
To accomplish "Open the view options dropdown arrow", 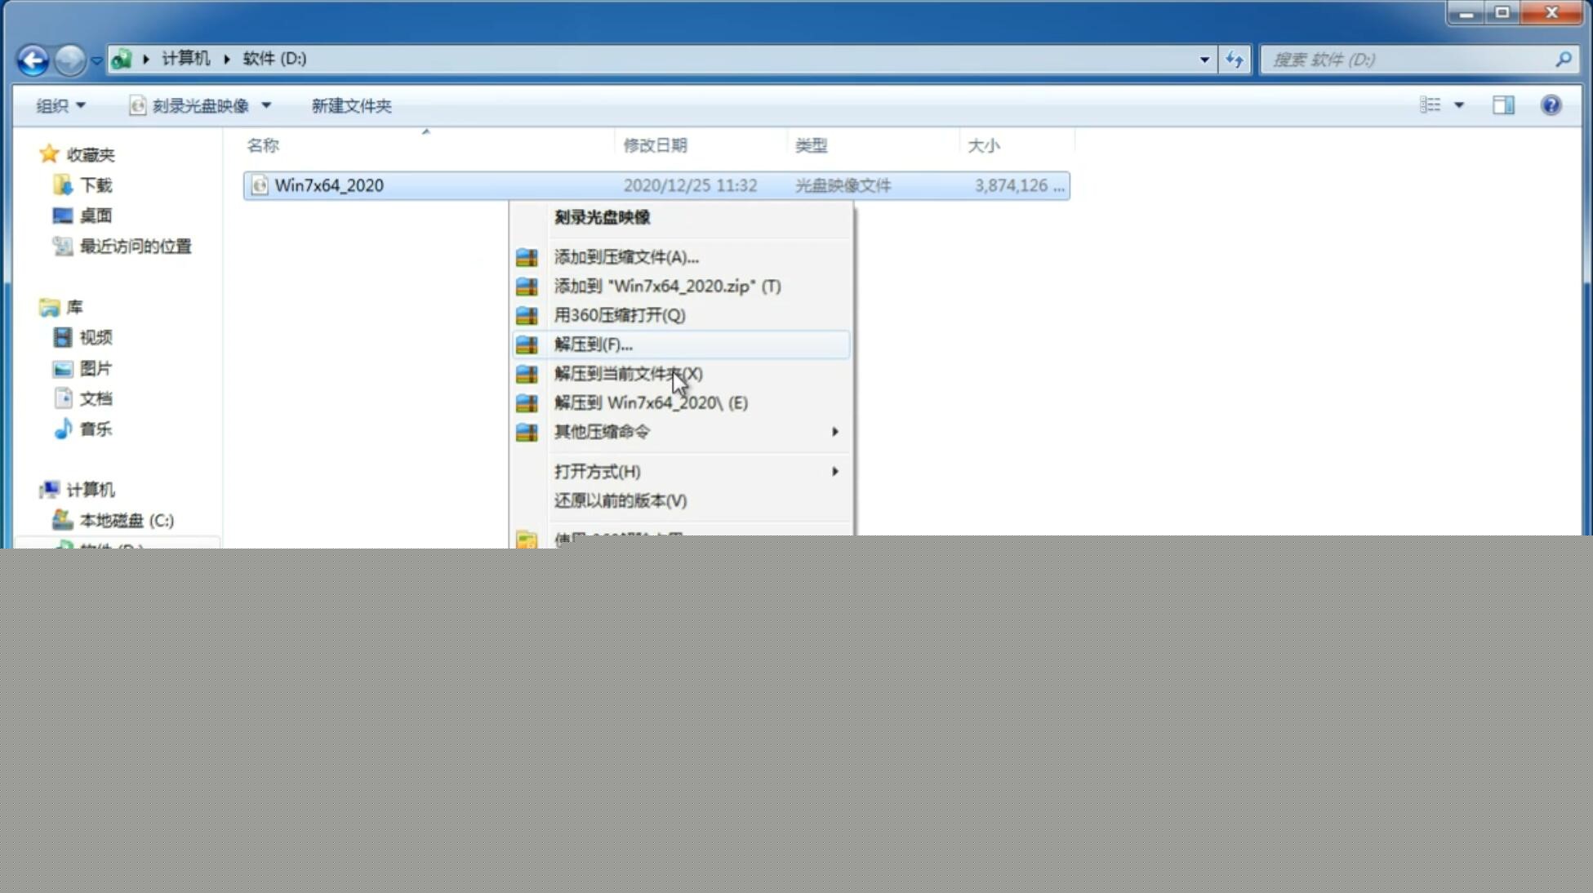I will 1459,104.
